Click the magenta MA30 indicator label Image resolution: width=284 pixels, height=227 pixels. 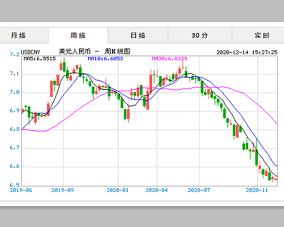[169, 59]
